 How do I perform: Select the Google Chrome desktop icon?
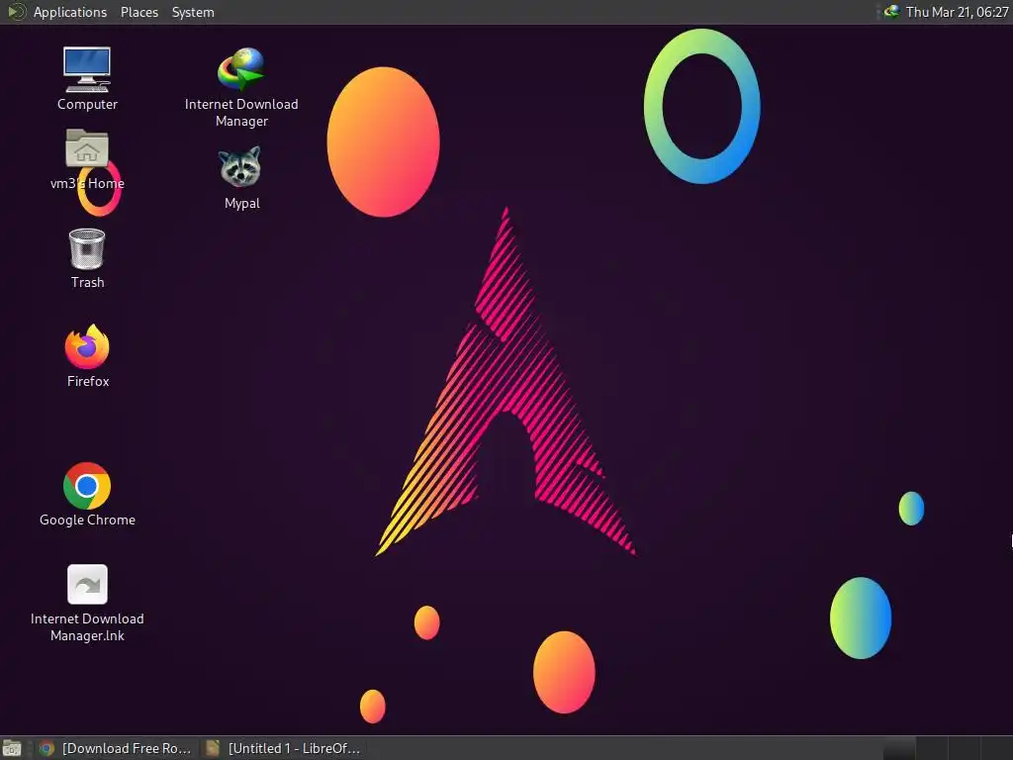(87, 486)
